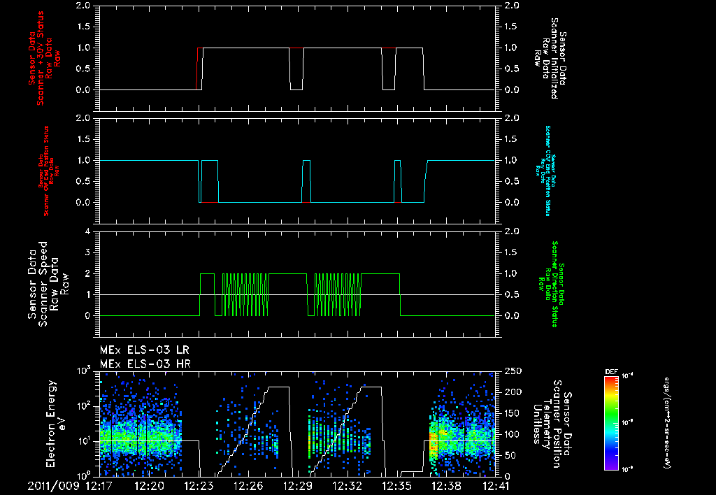This screenshot has height=495, width=716.
Task: Click the 10^2 tick on Electron Energy axis
Action: point(84,405)
